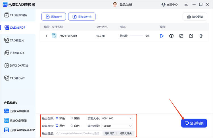
Task: Open the hamburger menu icon
Action: coord(186,5)
